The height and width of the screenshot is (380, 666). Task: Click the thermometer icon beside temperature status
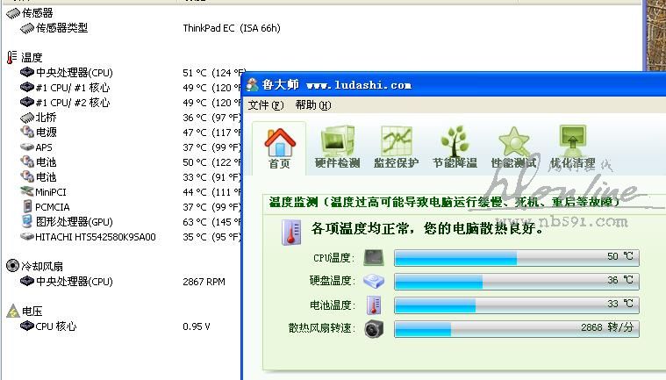point(291,233)
